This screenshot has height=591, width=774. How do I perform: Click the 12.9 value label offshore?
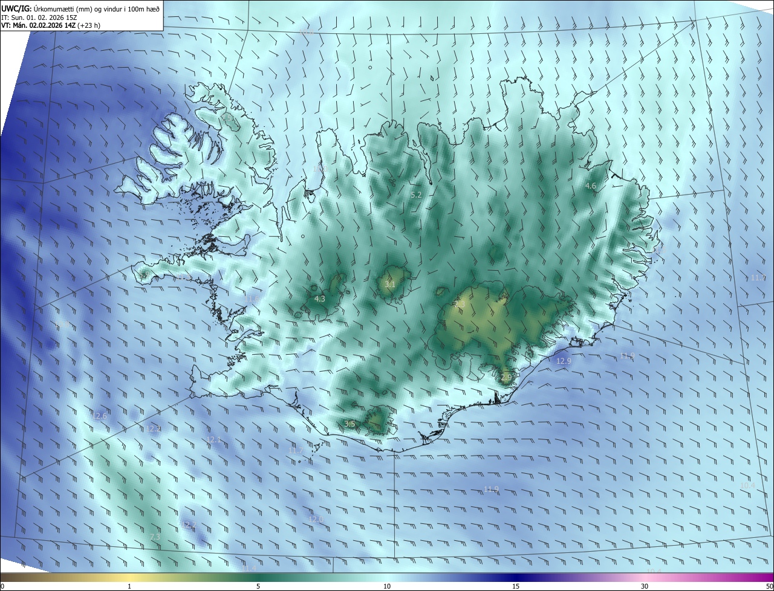click(x=563, y=361)
